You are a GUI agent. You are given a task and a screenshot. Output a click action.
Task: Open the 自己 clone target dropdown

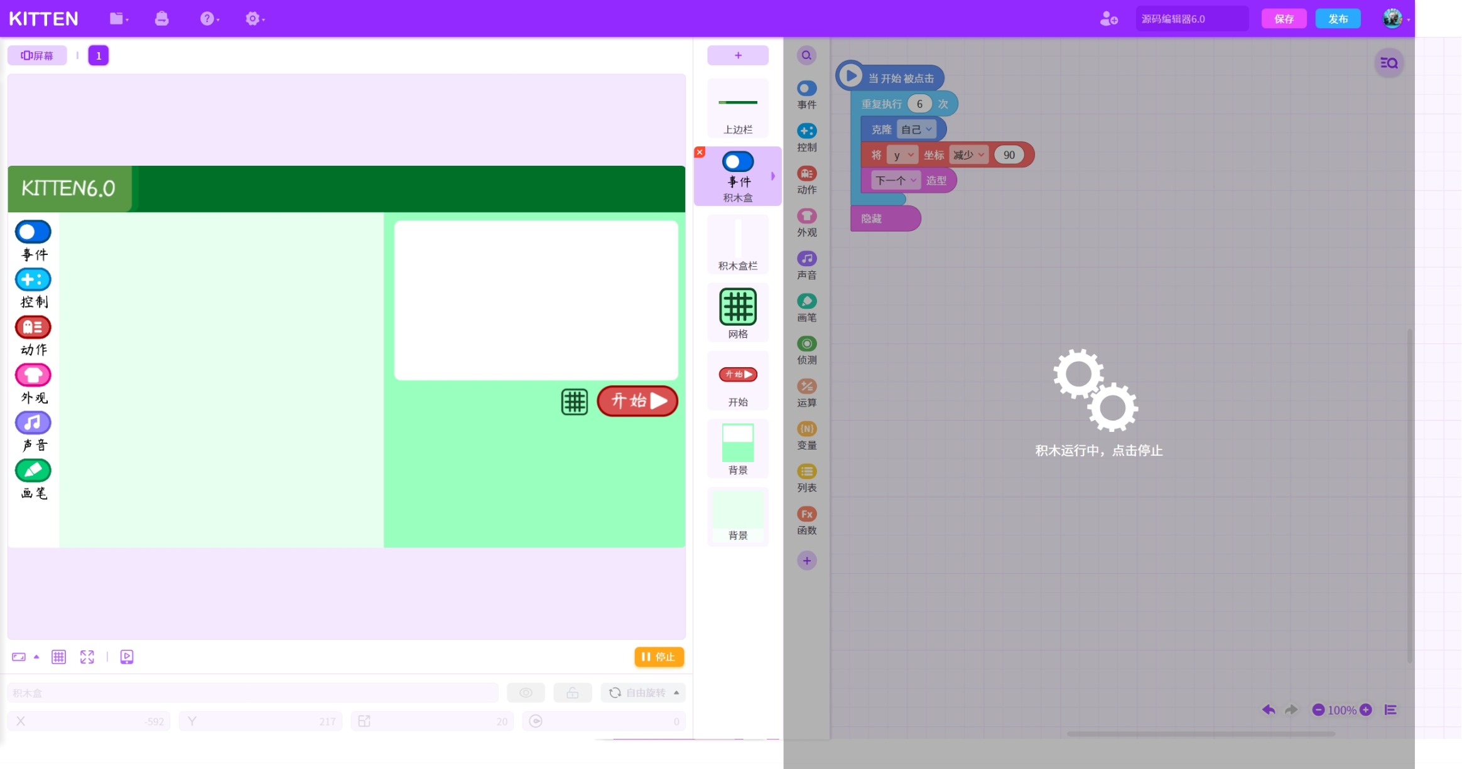tap(917, 129)
